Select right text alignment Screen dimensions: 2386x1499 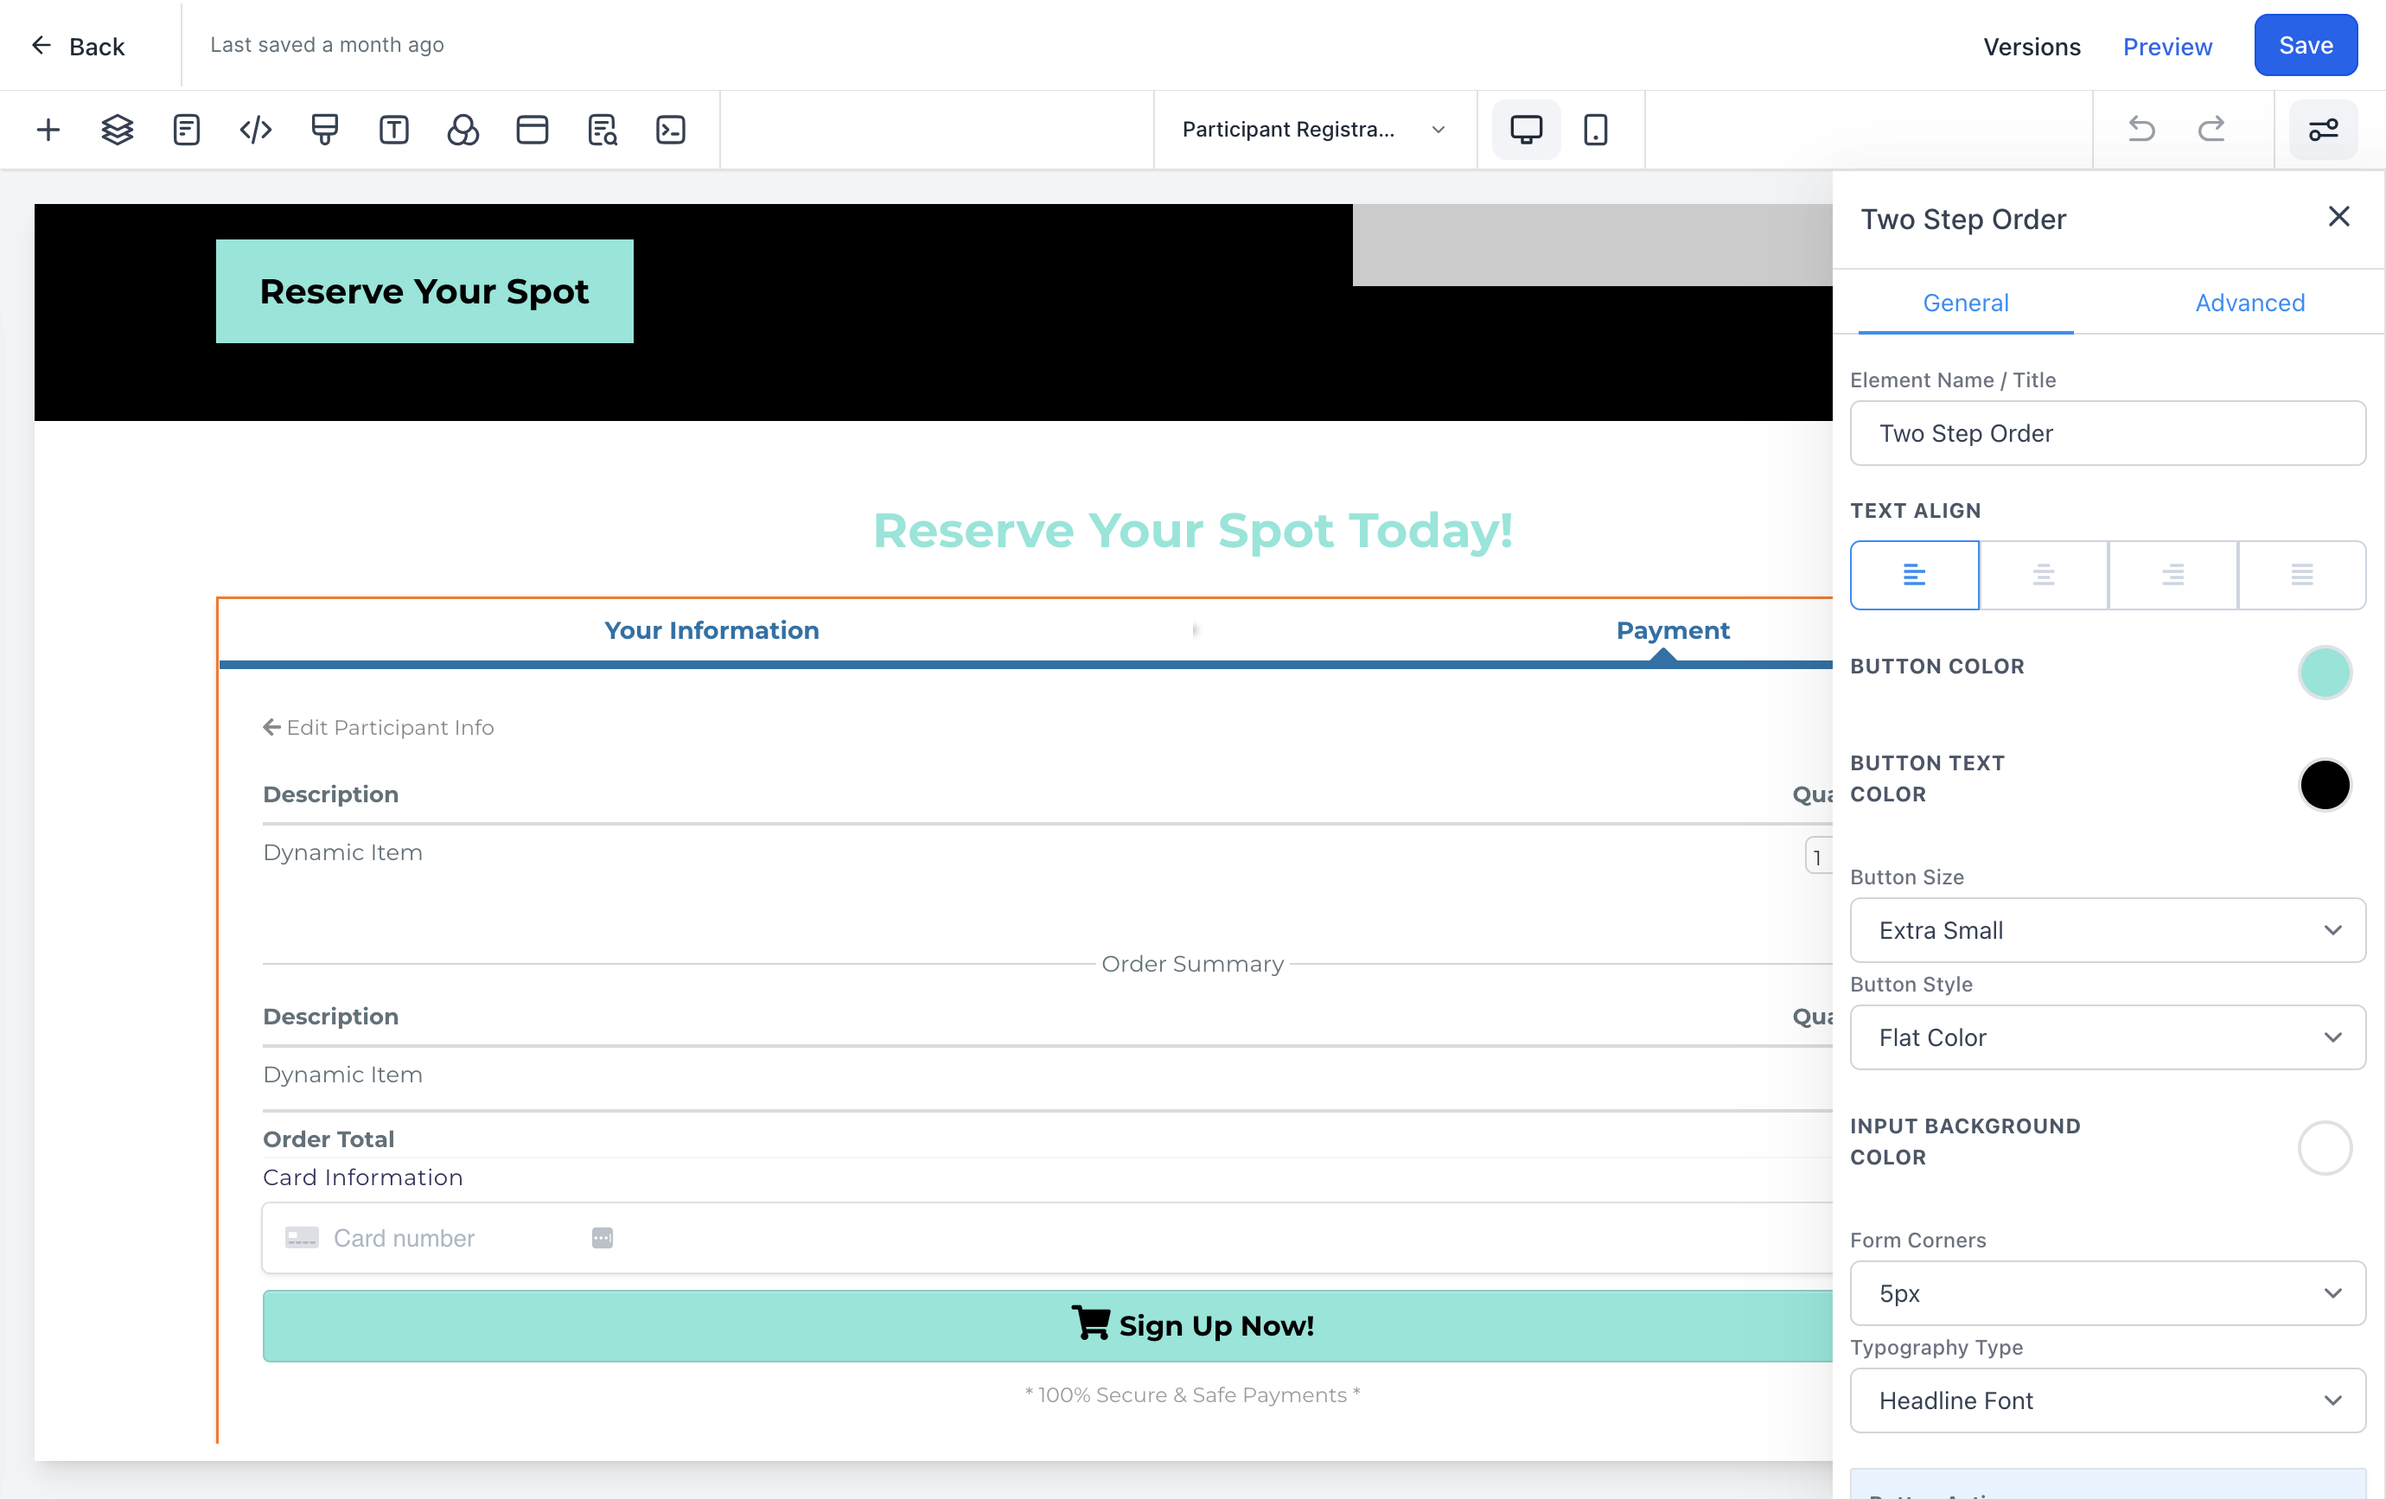pos(2173,575)
